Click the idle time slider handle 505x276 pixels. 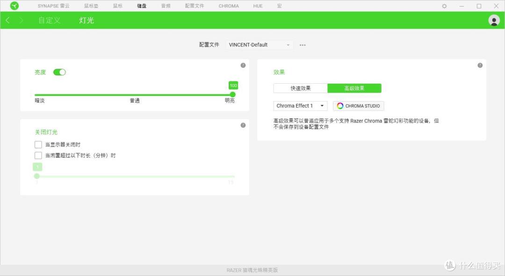click(37, 176)
